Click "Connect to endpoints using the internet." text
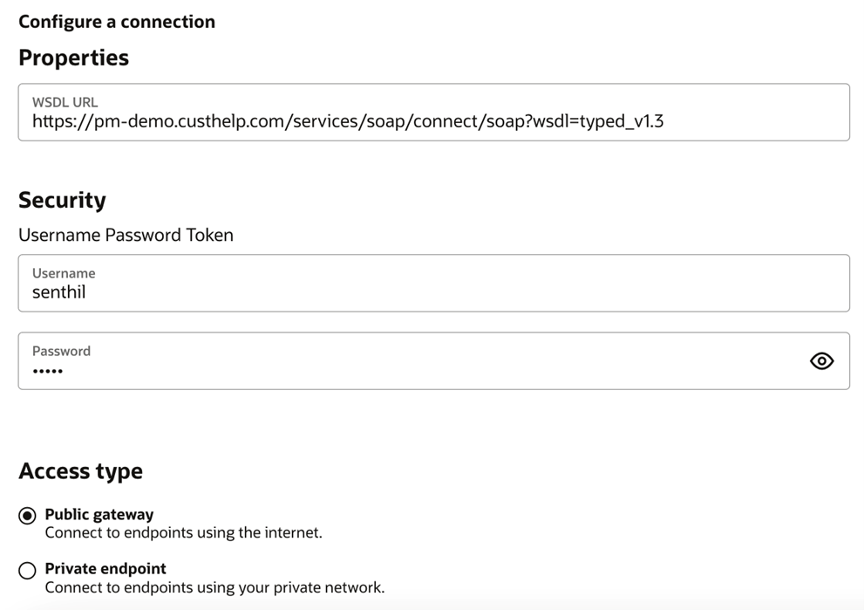Viewport: 864px width, 610px height. point(183,533)
